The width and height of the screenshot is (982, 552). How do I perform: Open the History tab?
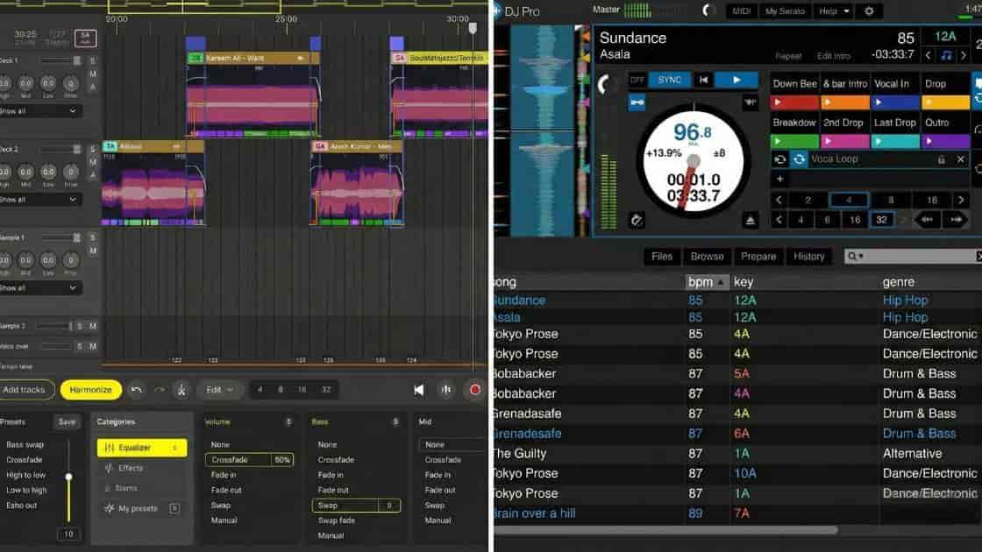point(809,256)
